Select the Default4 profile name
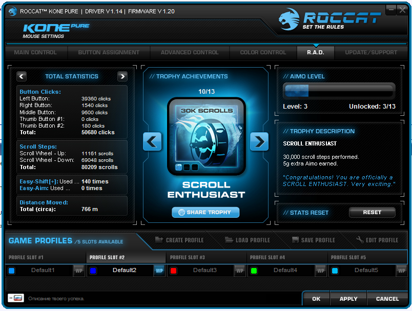This screenshot has width=412, height=311. pos(285,270)
